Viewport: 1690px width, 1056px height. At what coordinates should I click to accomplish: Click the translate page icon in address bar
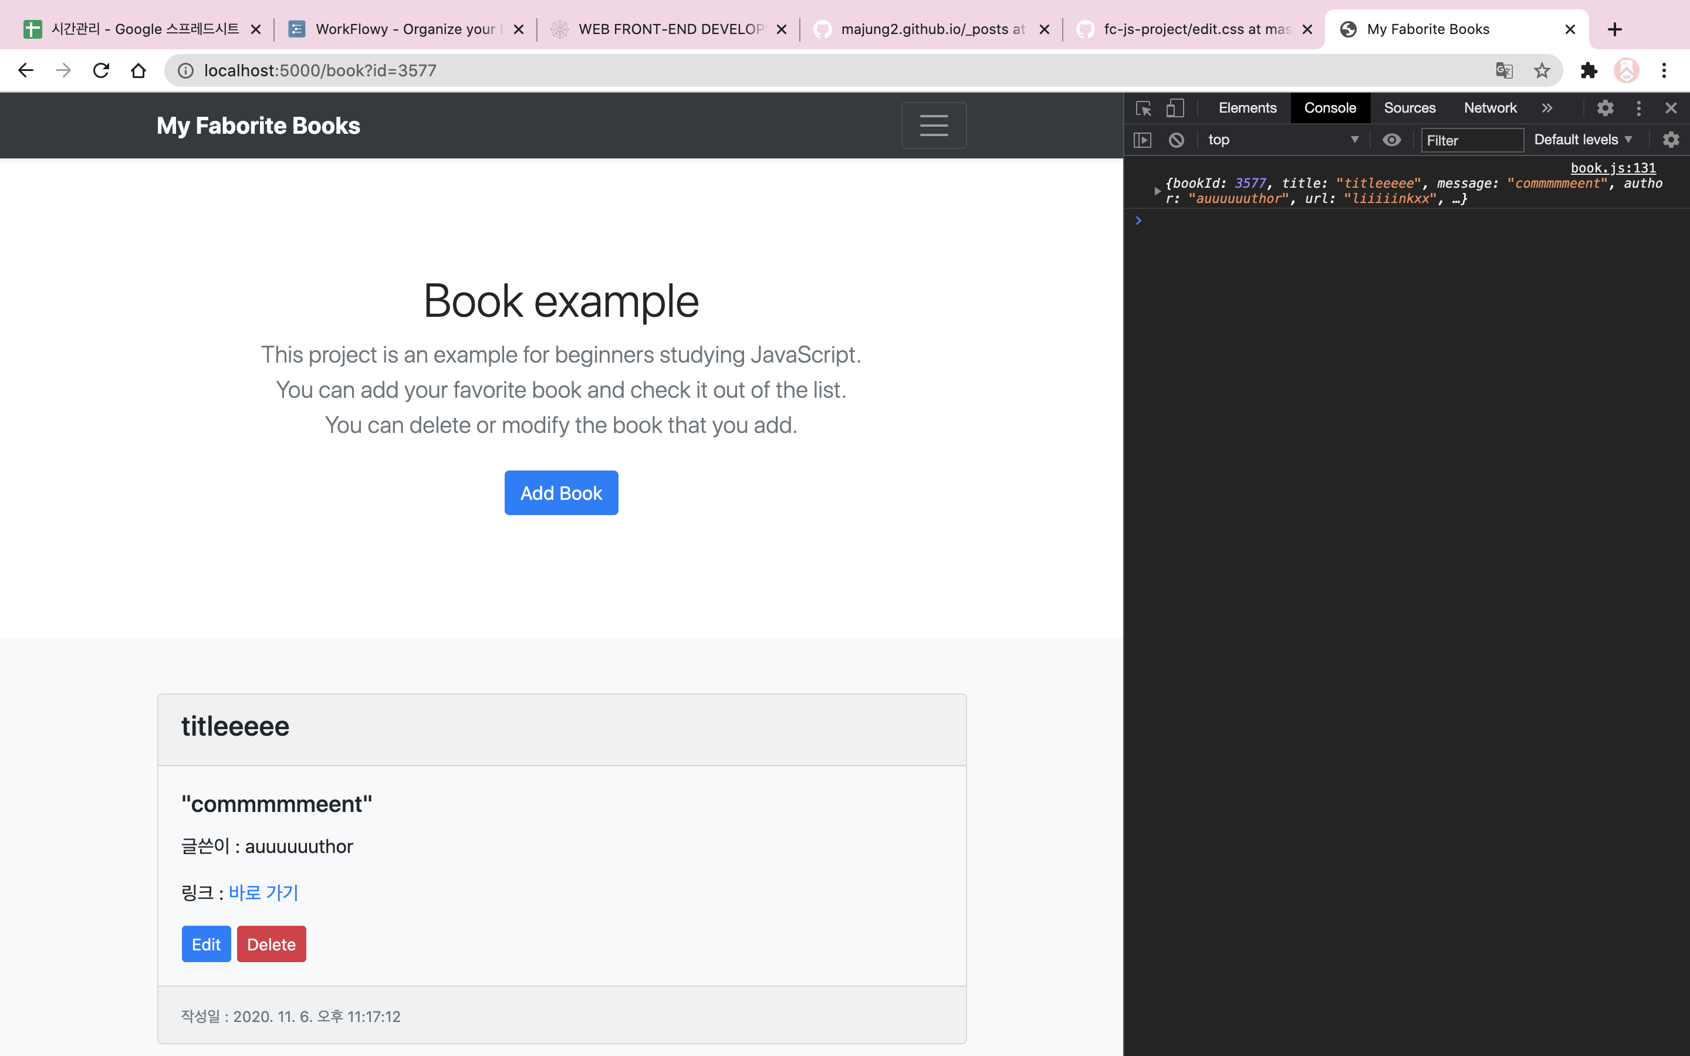pyautogui.click(x=1504, y=70)
